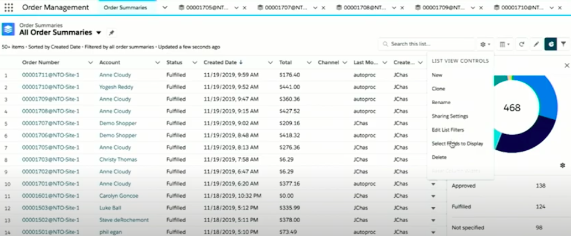Toggle the charts panel icon

[551, 44]
